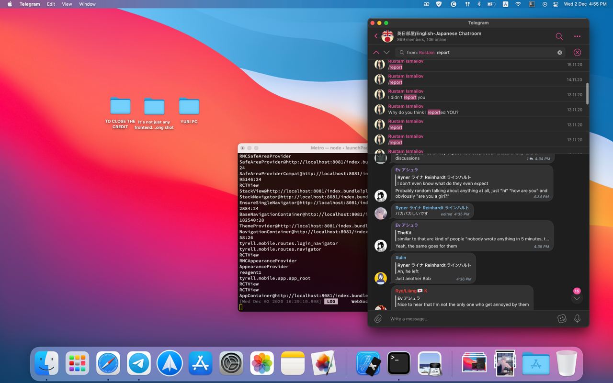Click the Telegram search results scrollbar

pyautogui.click(x=587, y=93)
